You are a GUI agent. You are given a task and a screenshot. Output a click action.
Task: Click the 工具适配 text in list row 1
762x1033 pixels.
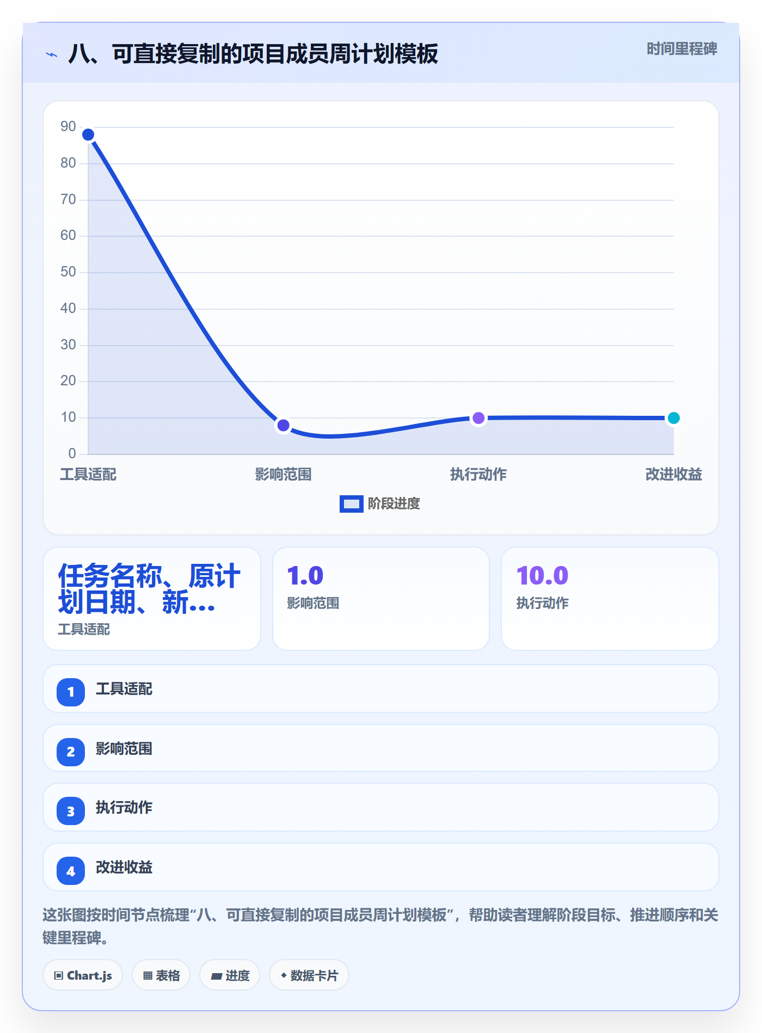click(124, 689)
